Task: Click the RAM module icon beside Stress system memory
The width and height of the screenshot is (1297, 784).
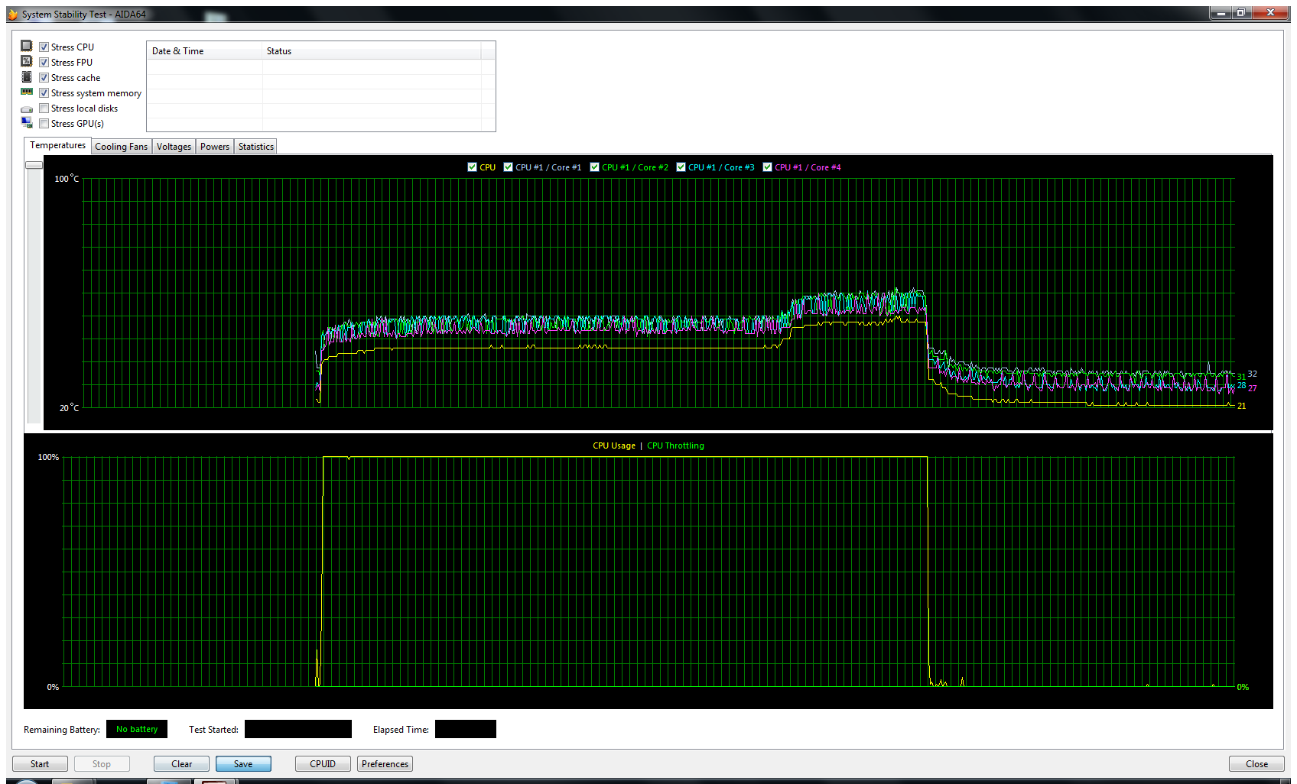Action: tap(27, 92)
